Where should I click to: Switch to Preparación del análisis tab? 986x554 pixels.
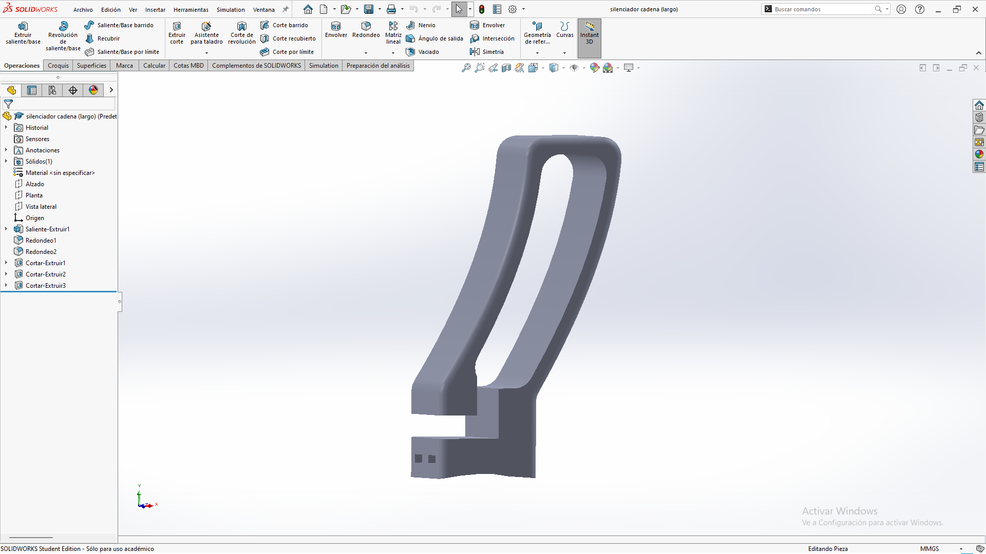click(x=378, y=66)
